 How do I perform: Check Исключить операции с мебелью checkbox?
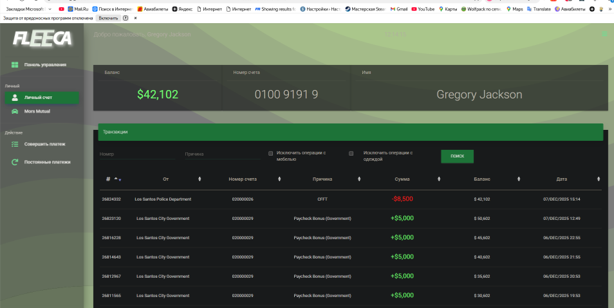coord(270,154)
